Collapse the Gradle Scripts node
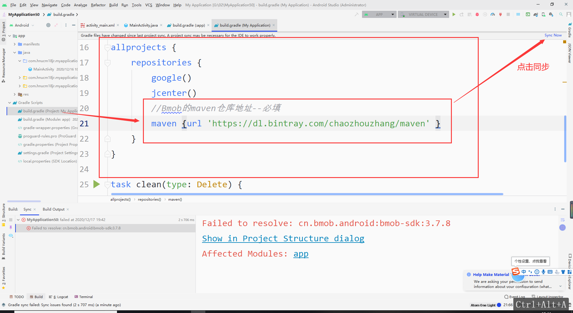This screenshot has height=313, width=573. [x=10, y=103]
